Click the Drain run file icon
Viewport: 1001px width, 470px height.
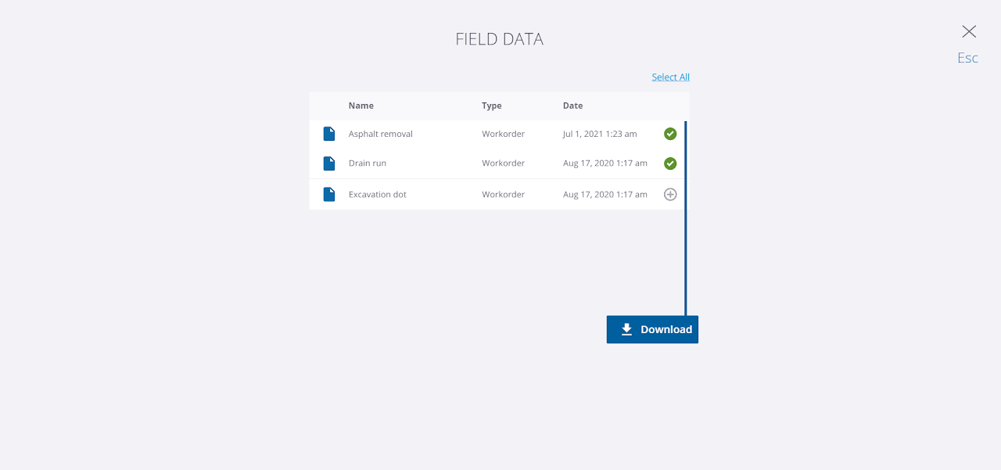[329, 163]
